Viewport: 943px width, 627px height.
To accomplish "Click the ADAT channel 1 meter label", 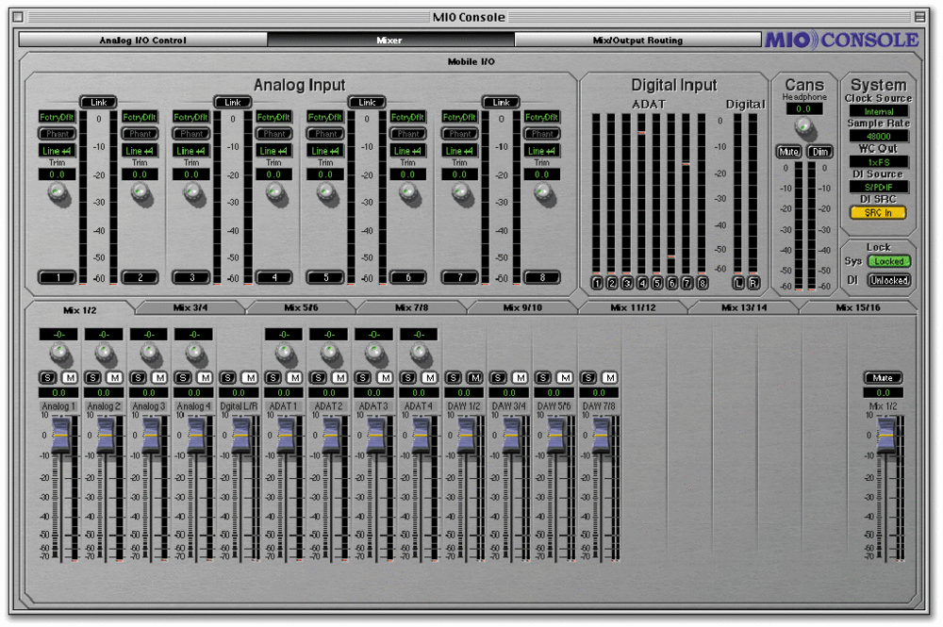I will point(597,283).
